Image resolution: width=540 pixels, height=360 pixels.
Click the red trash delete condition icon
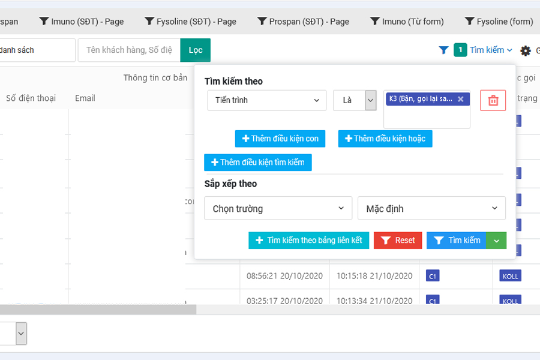coord(493,100)
